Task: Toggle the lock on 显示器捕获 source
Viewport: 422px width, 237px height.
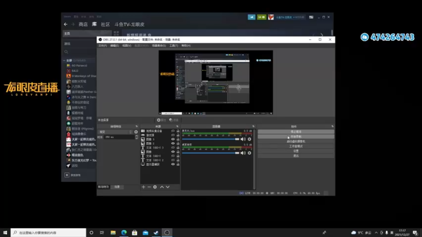Action: pos(178,164)
